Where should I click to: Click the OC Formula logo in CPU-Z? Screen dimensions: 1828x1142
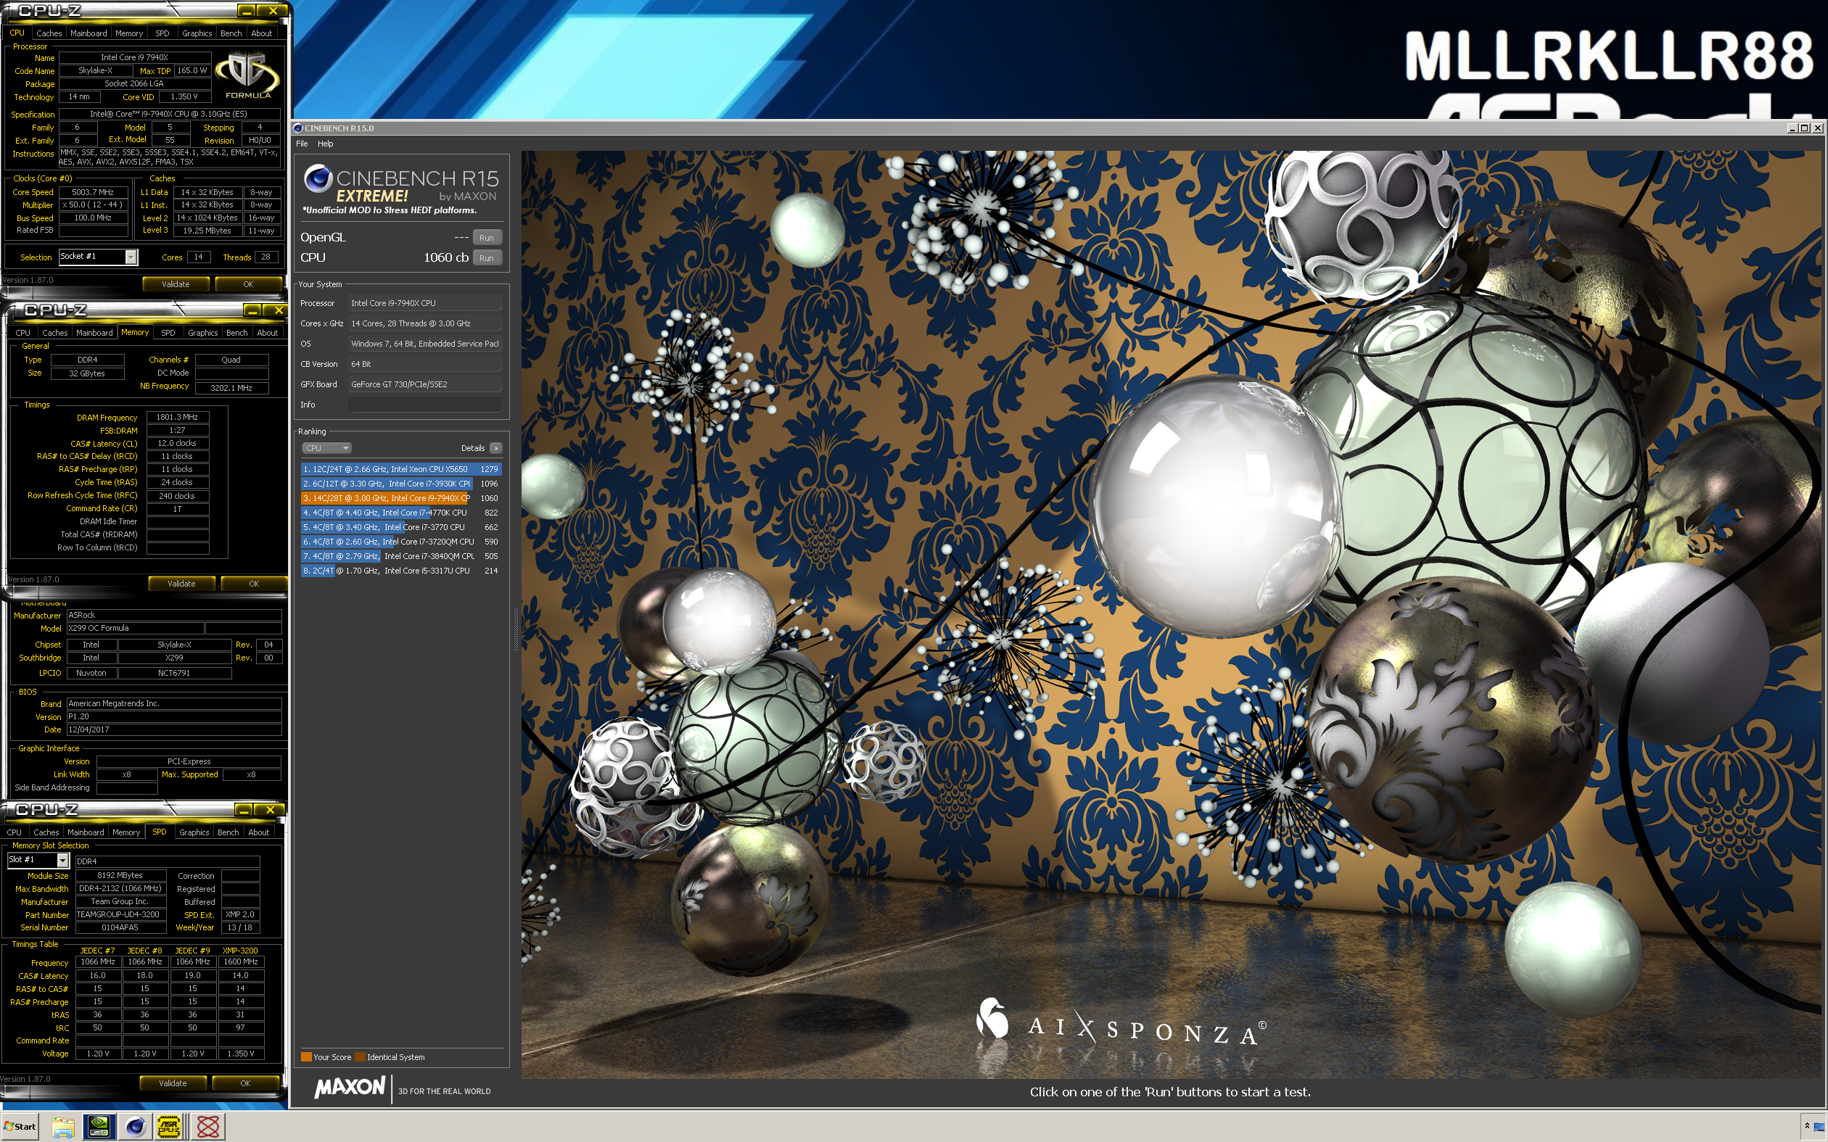coord(247,75)
